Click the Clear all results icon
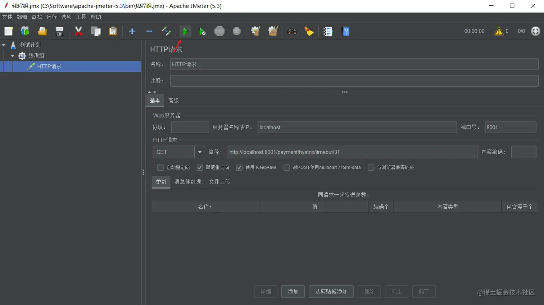This screenshot has height=305, width=544. click(273, 31)
